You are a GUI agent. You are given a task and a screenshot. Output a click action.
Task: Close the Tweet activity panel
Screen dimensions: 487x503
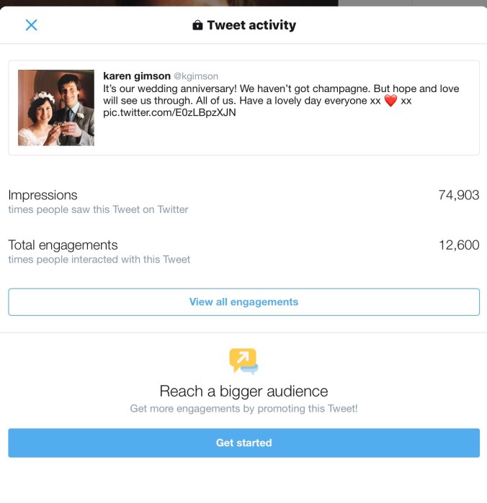pos(31,25)
